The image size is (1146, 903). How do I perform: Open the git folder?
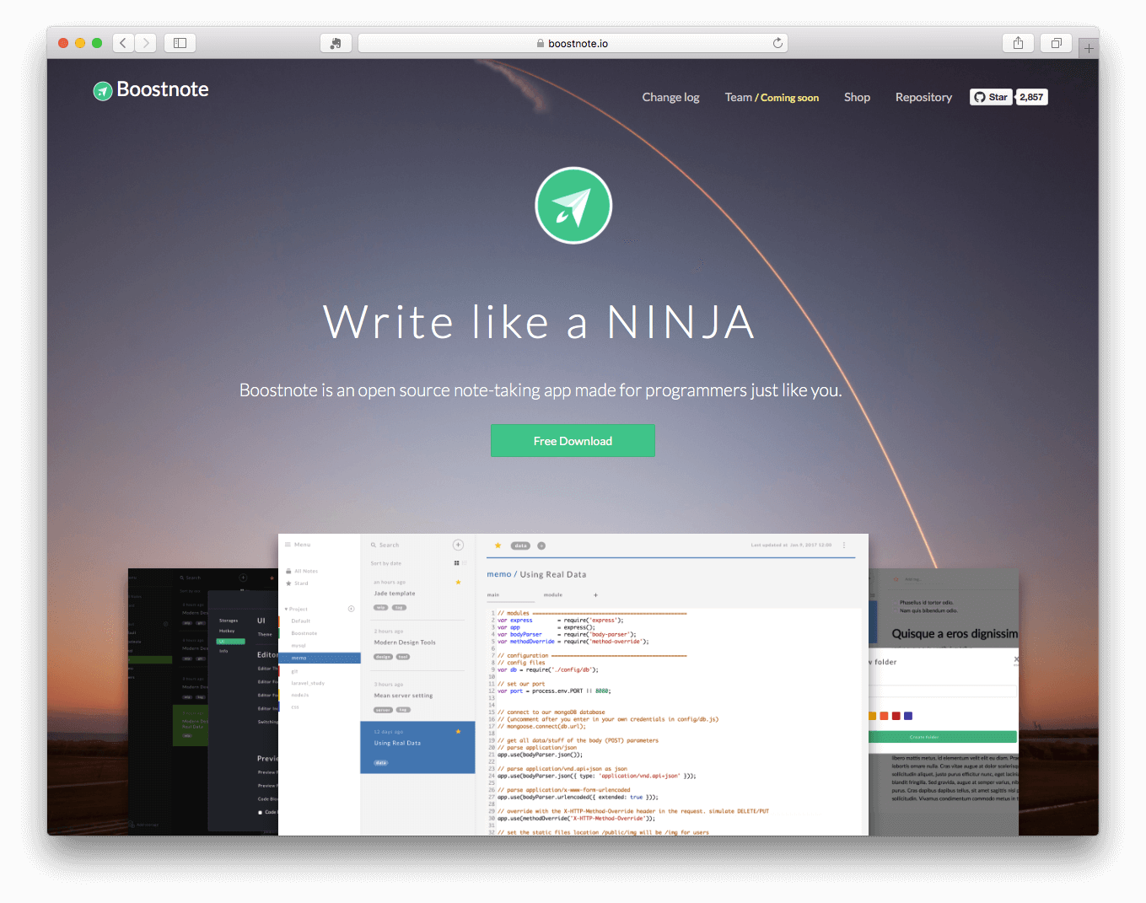pyautogui.click(x=295, y=671)
